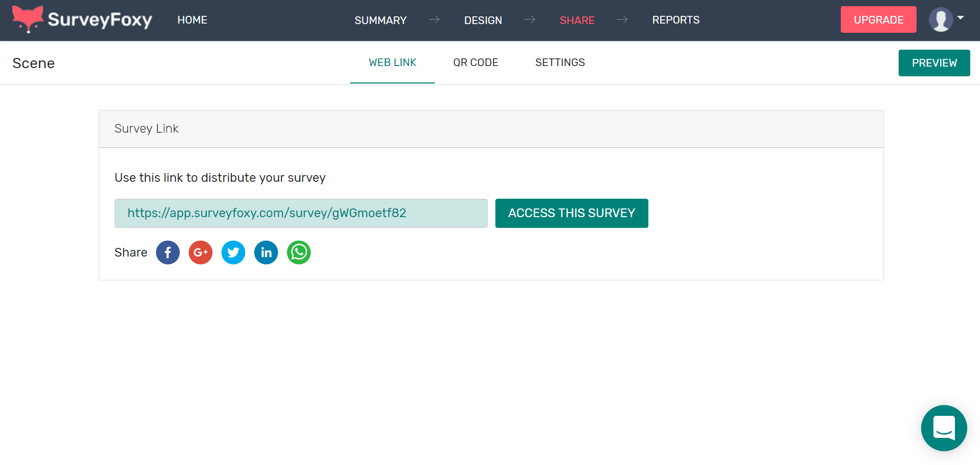The height and width of the screenshot is (465, 980).
Task: Open the account dropdown arrow
Action: pyautogui.click(x=961, y=18)
